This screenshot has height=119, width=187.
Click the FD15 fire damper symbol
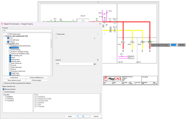coord(132,42)
